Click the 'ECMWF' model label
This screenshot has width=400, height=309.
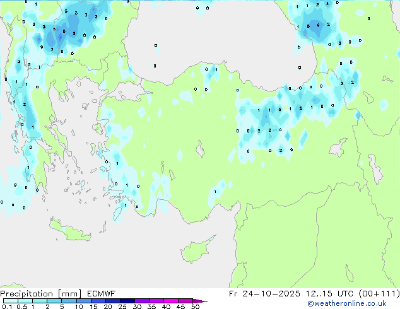click(102, 294)
